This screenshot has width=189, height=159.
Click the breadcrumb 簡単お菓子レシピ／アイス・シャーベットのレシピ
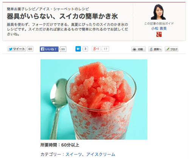click(x=48, y=9)
